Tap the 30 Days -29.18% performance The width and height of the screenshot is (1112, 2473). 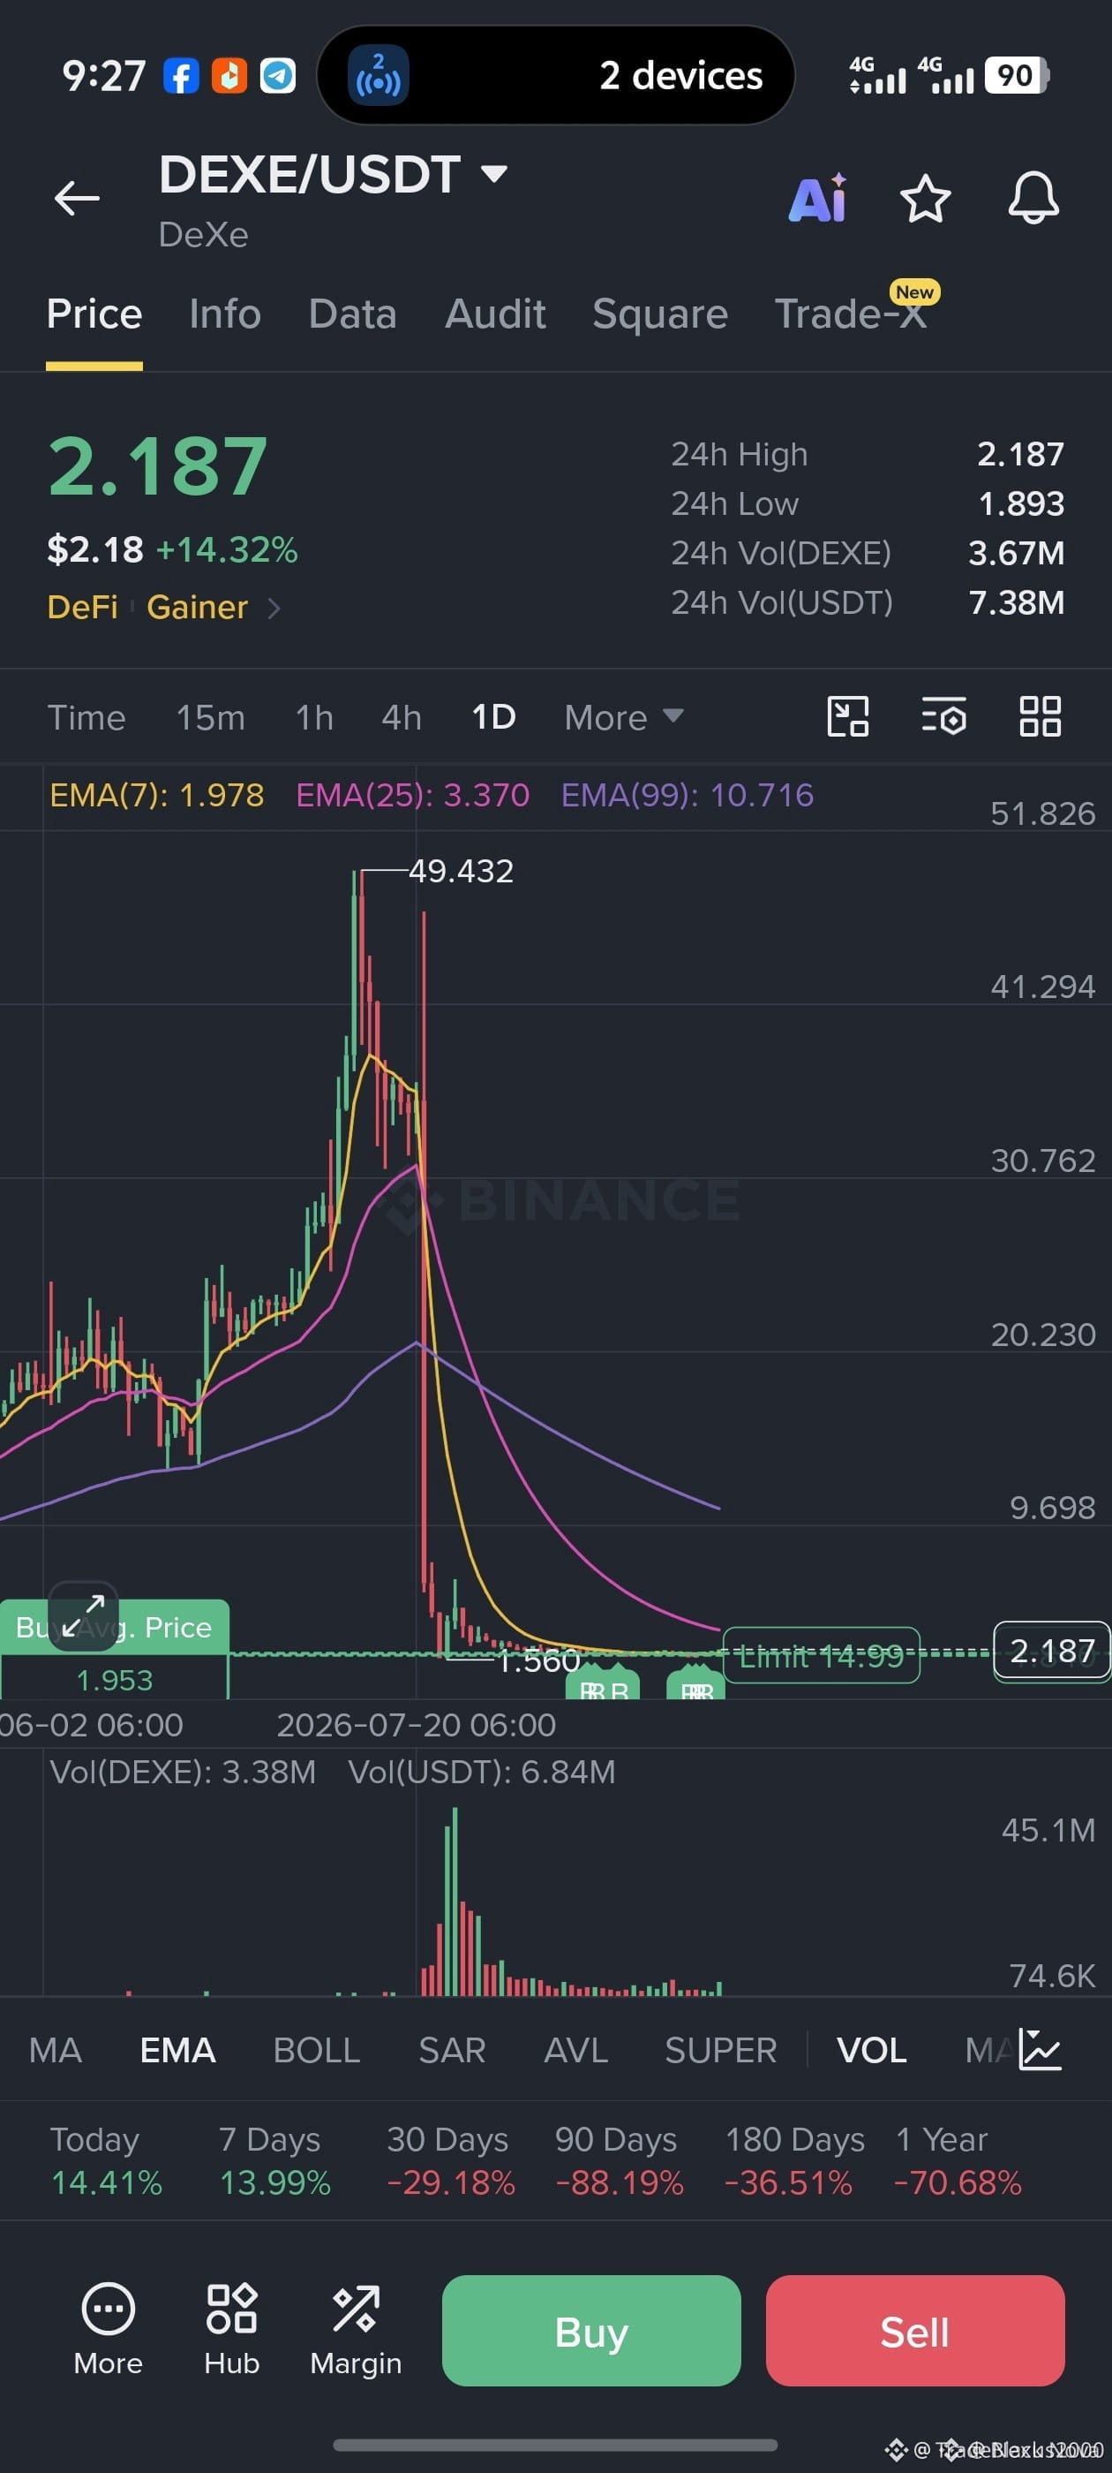pyautogui.click(x=451, y=2160)
